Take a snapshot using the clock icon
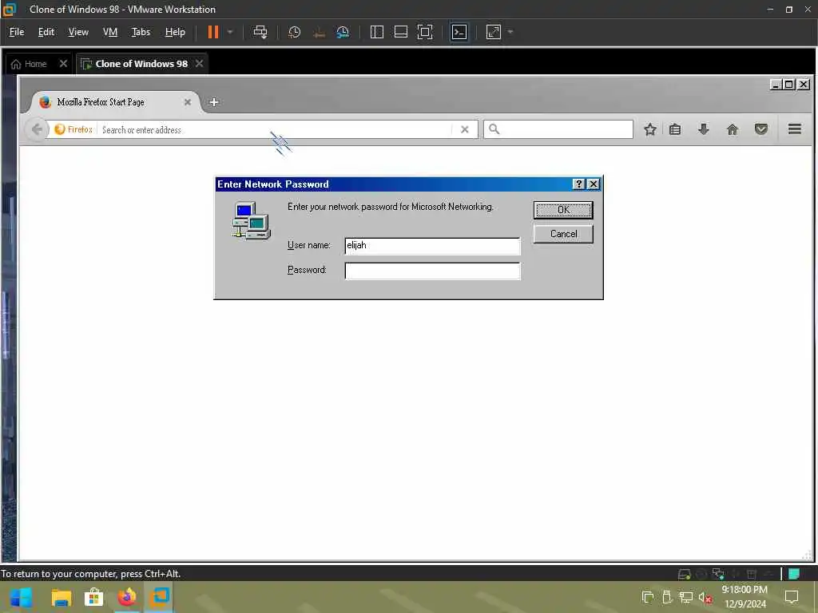Image resolution: width=818 pixels, height=613 pixels. point(294,32)
